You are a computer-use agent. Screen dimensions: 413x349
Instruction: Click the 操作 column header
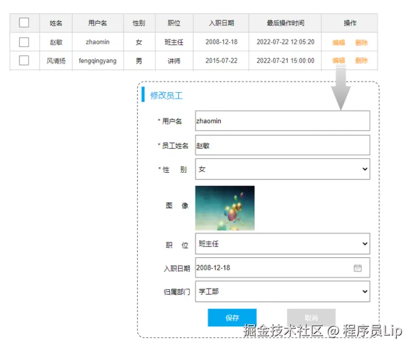[x=350, y=23]
